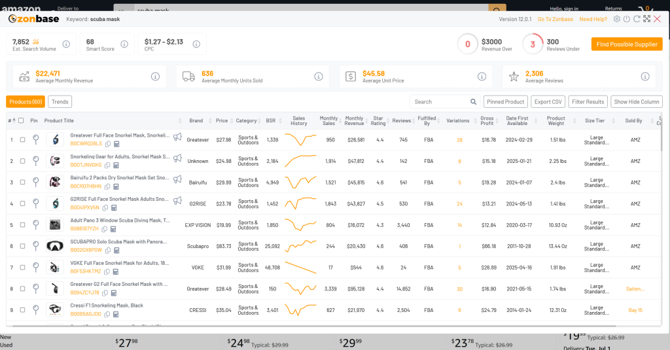This screenshot has width=670, height=350.
Task: Open info icon for Est. Search Volume
Action: tap(66, 44)
